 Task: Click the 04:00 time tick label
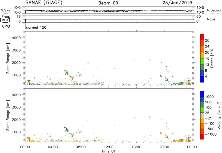[53, 147]
